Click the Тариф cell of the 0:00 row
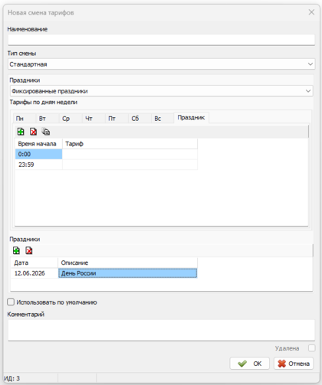The height and width of the screenshot is (385, 322). point(130,154)
